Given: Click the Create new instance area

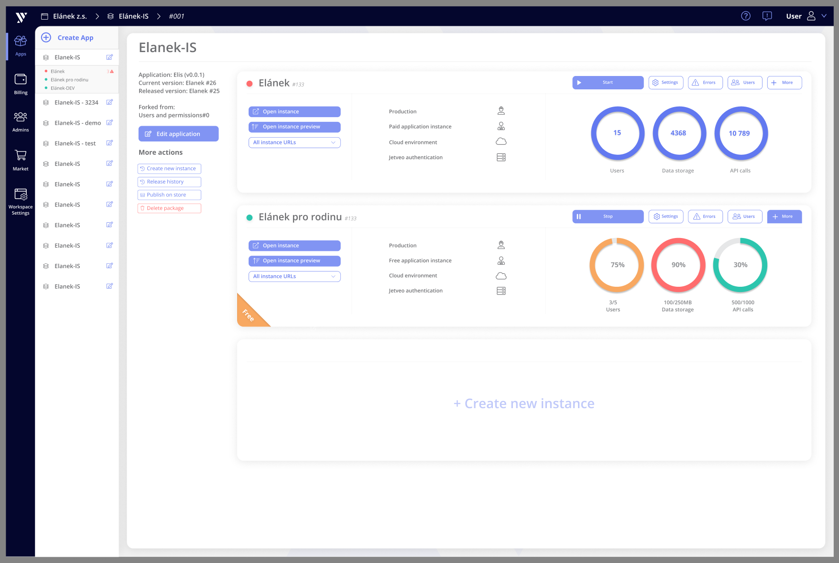Looking at the screenshot, I should click(x=523, y=403).
